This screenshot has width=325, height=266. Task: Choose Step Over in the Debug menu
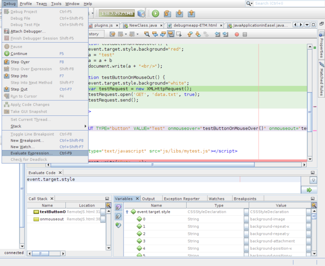click(45, 62)
